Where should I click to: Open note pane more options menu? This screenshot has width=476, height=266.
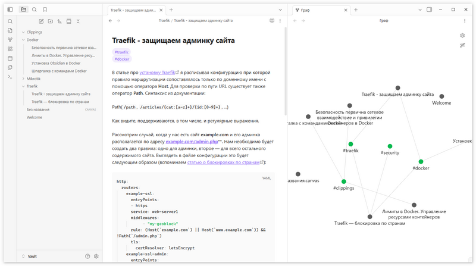pos(280,21)
